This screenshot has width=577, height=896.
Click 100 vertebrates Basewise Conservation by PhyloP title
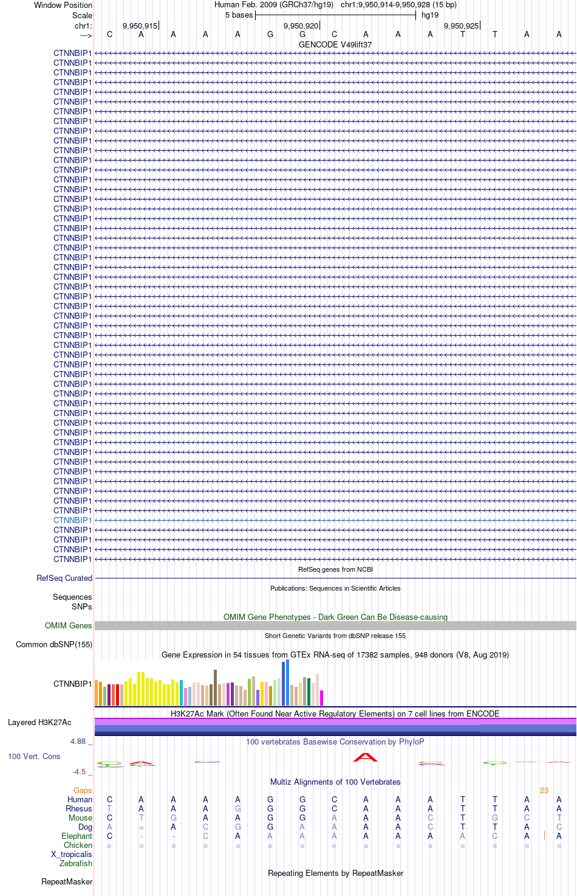point(335,741)
